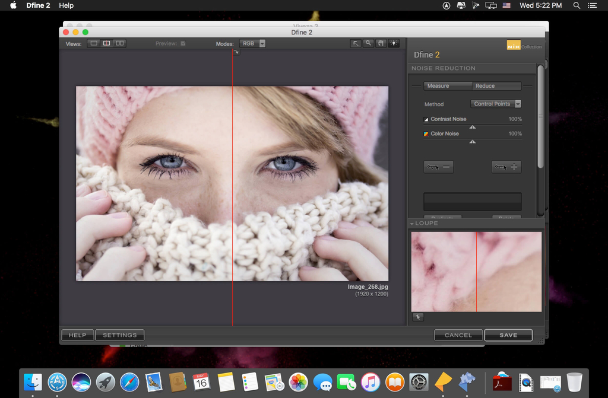Choose side-by-side preview view
Viewport: 608px width, 398px height.
coord(120,43)
